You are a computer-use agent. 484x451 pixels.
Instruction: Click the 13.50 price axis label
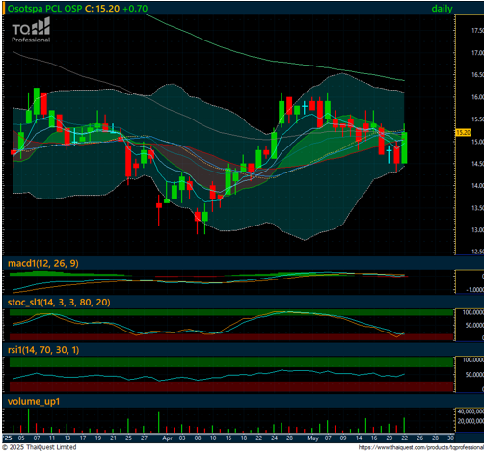(x=477, y=208)
